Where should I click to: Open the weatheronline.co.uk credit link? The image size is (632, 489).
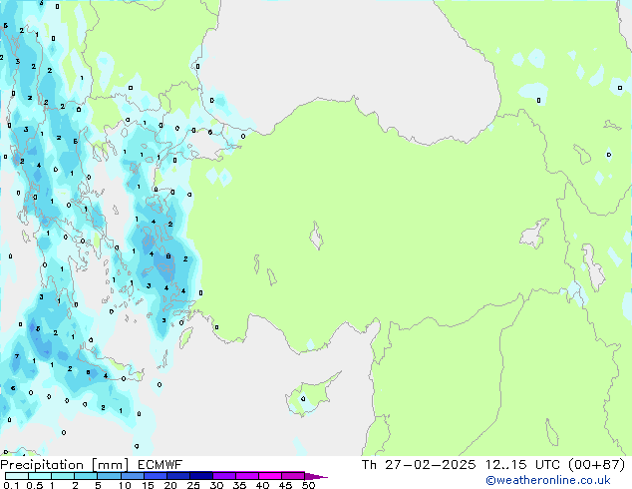548,480
